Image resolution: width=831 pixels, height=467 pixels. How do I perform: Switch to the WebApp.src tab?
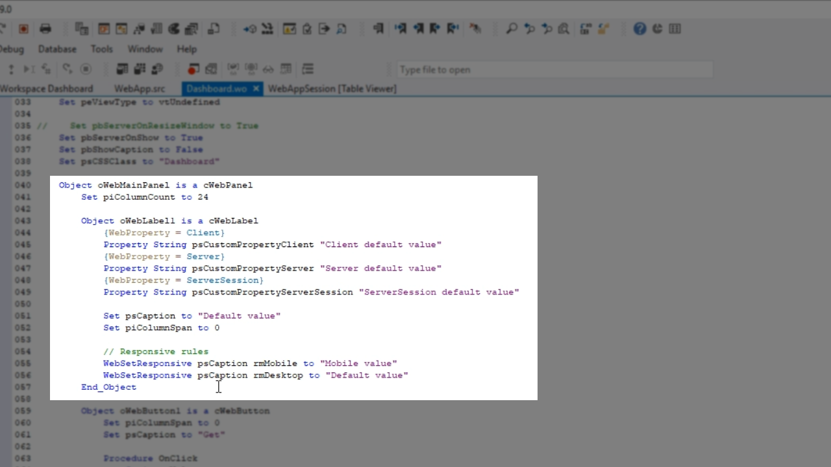(140, 89)
